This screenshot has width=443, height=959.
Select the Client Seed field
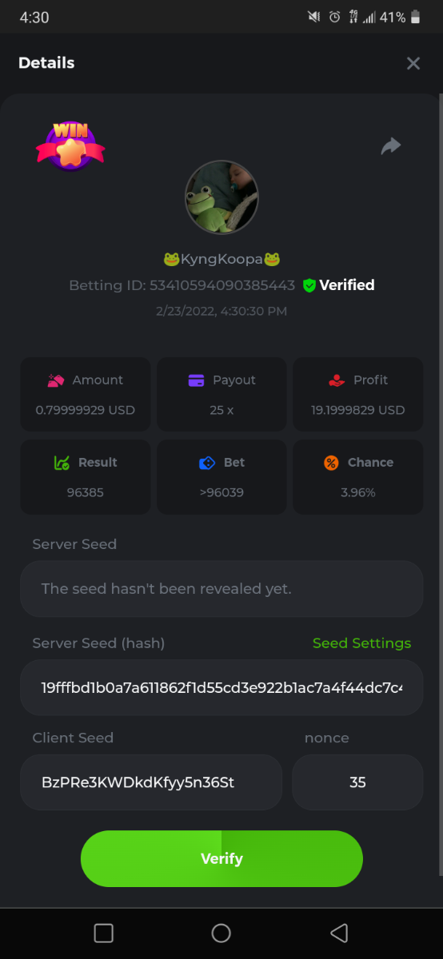coord(151,782)
